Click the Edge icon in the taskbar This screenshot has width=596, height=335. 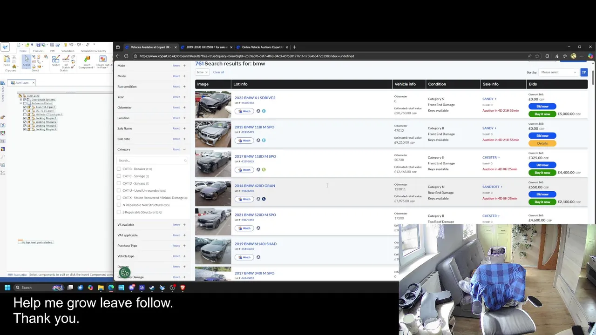(111, 288)
